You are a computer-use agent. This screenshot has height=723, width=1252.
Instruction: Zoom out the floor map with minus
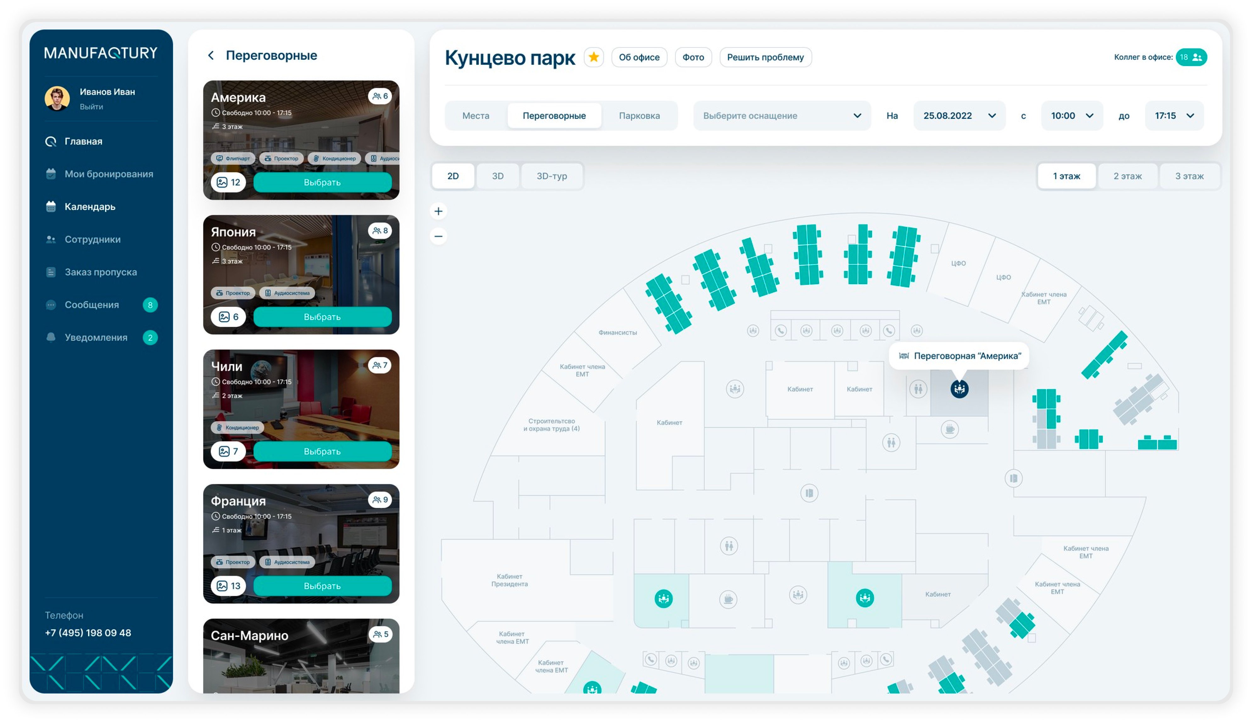tap(438, 236)
